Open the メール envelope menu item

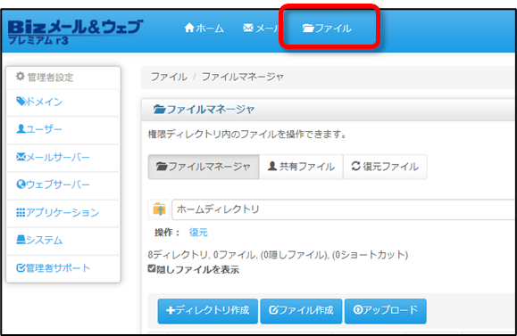(x=263, y=29)
